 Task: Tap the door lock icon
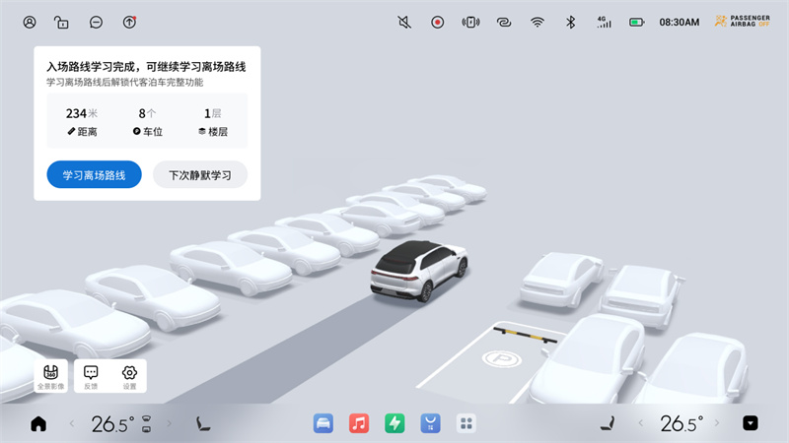[x=61, y=22]
